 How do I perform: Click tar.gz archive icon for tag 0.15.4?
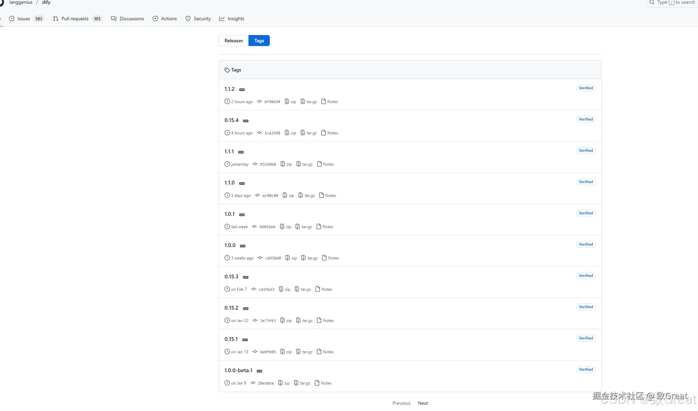(x=302, y=133)
